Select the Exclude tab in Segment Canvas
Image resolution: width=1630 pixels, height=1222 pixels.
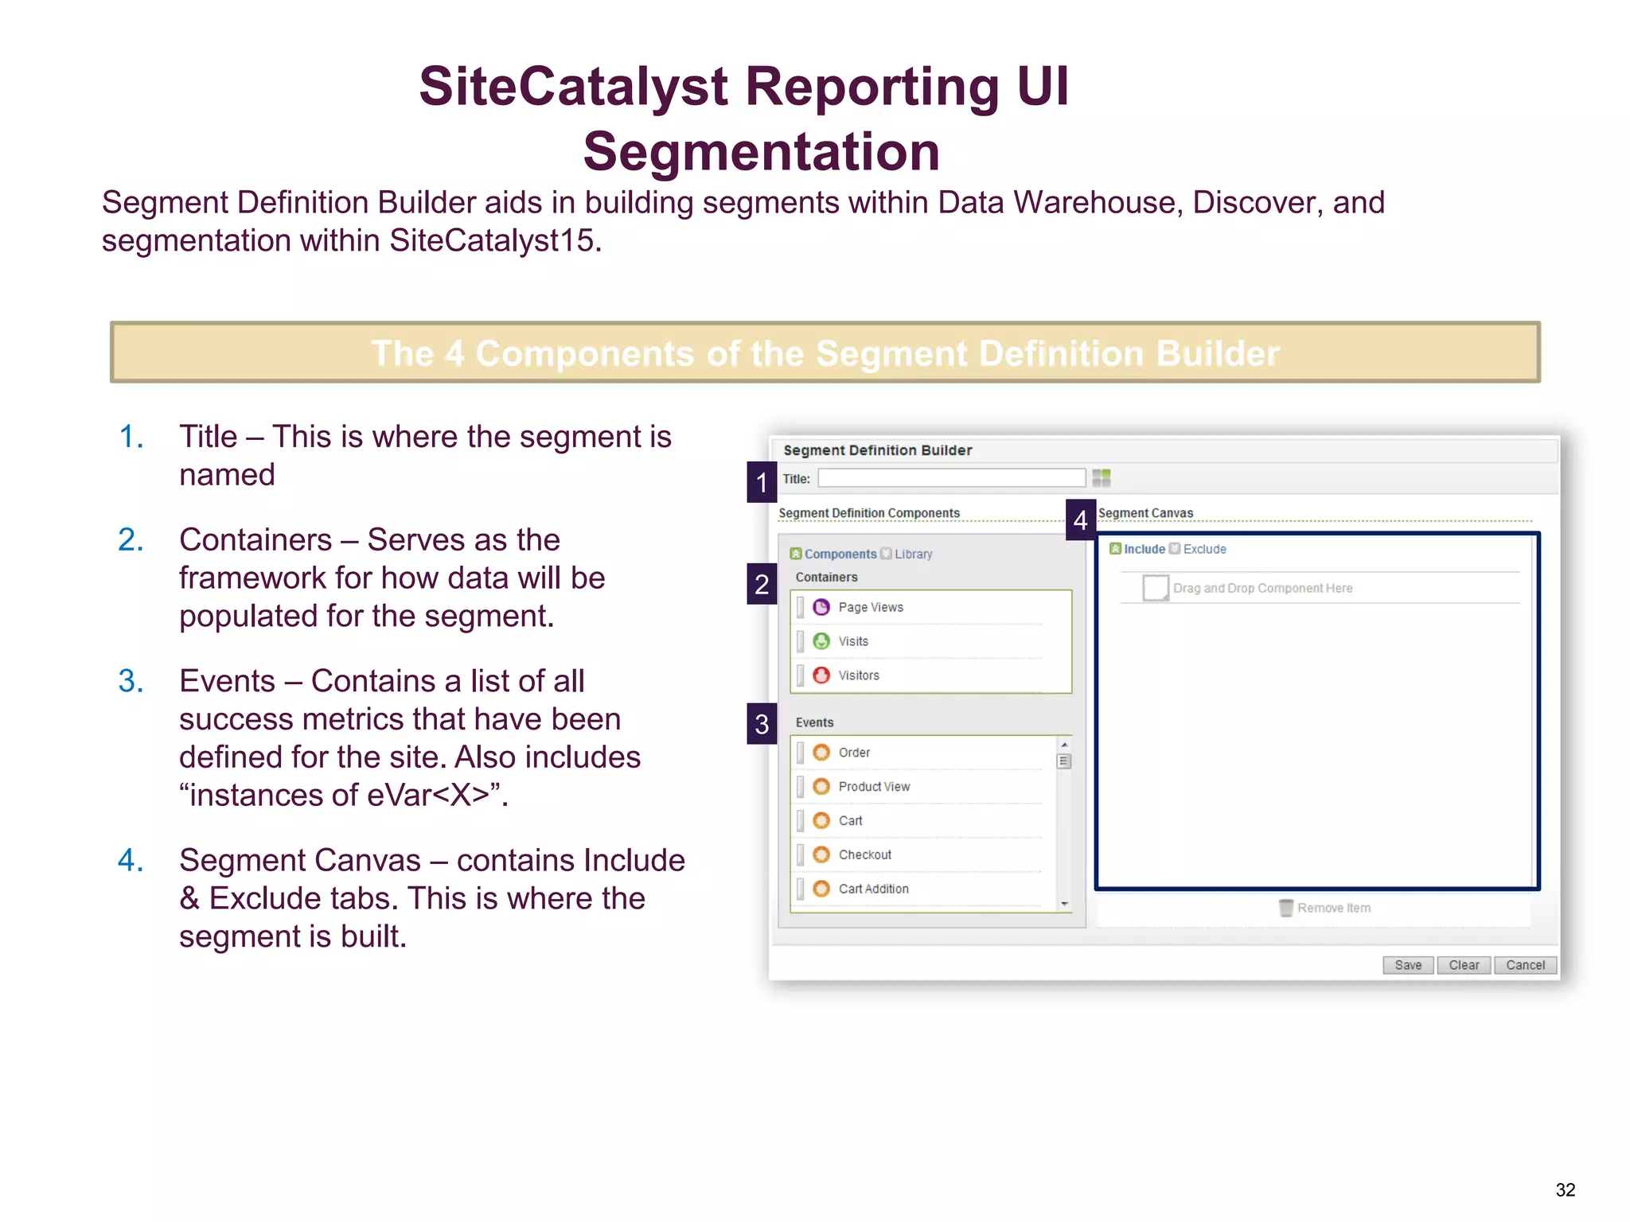(x=1198, y=549)
